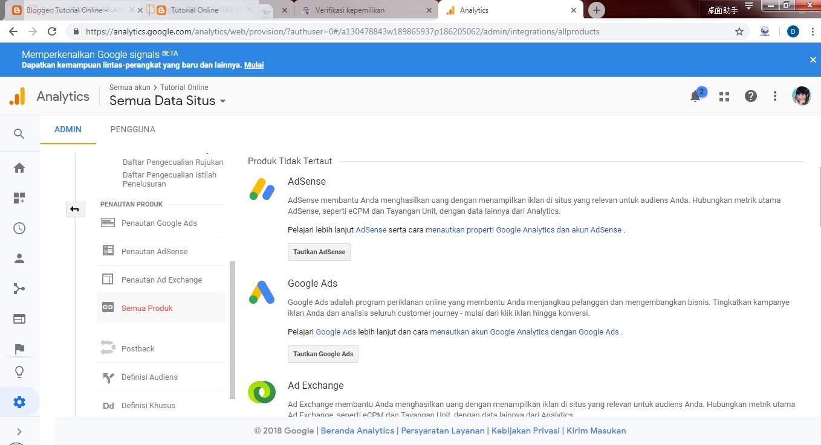The width and height of the screenshot is (821, 445).
Task: Open the three-dot more options menu
Action: (775, 96)
